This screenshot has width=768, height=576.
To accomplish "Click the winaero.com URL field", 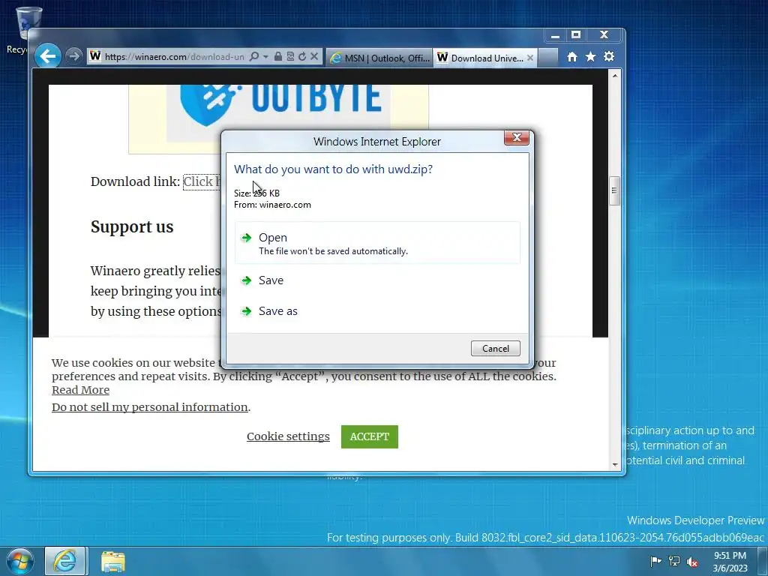I will (x=174, y=57).
